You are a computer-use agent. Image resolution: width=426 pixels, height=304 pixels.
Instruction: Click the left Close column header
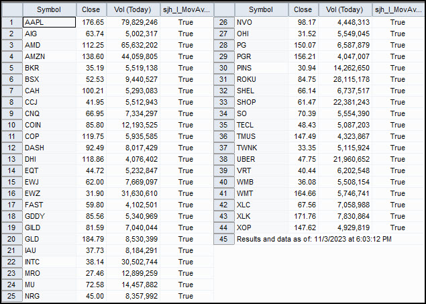coord(91,10)
